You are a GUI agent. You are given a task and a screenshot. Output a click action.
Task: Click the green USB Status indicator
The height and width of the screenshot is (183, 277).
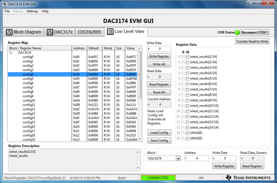pyautogui.click(x=237, y=33)
